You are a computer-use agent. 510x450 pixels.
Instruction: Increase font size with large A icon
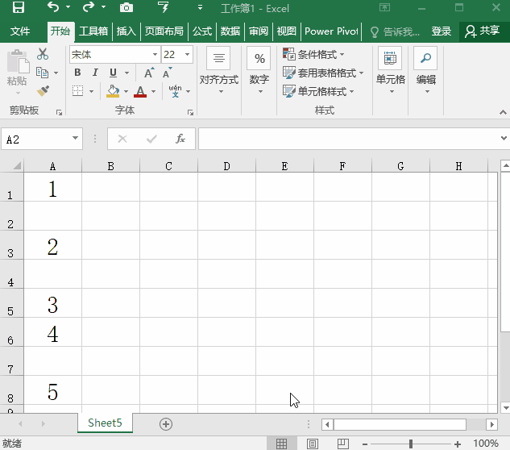149,73
